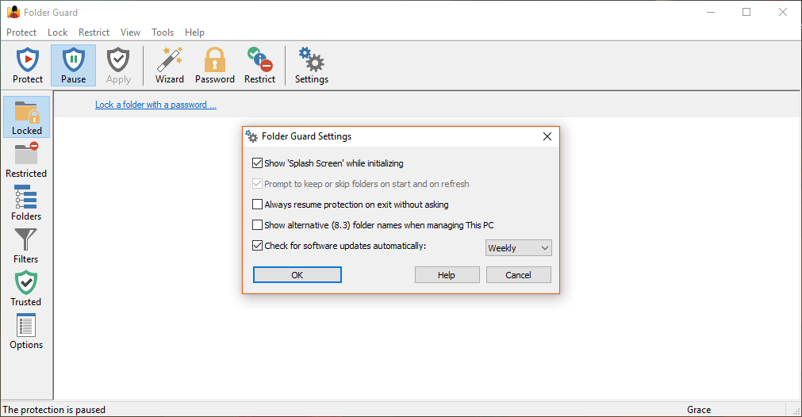Click the Pause shield toolbar icon
Viewport: 802px width, 417px height.
73,66
